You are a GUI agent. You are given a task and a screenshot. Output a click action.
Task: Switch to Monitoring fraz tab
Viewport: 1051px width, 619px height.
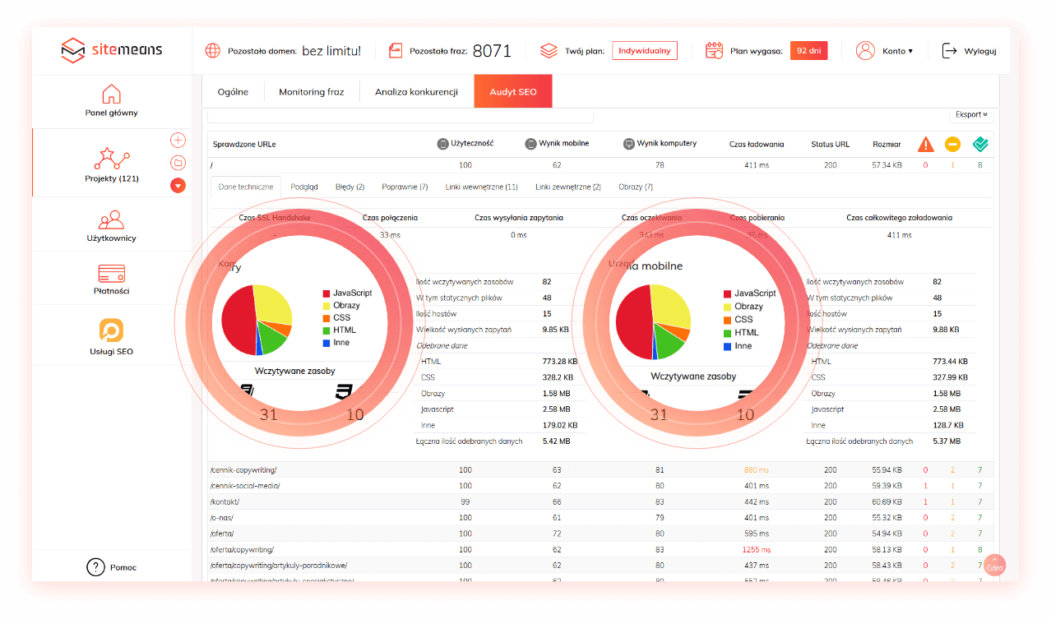point(311,92)
